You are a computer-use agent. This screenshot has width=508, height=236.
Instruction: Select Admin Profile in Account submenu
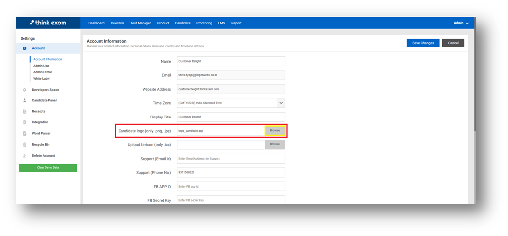(43, 72)
